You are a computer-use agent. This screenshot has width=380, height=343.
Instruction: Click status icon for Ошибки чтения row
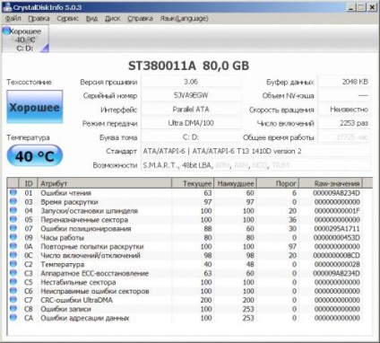coord(13,192)
